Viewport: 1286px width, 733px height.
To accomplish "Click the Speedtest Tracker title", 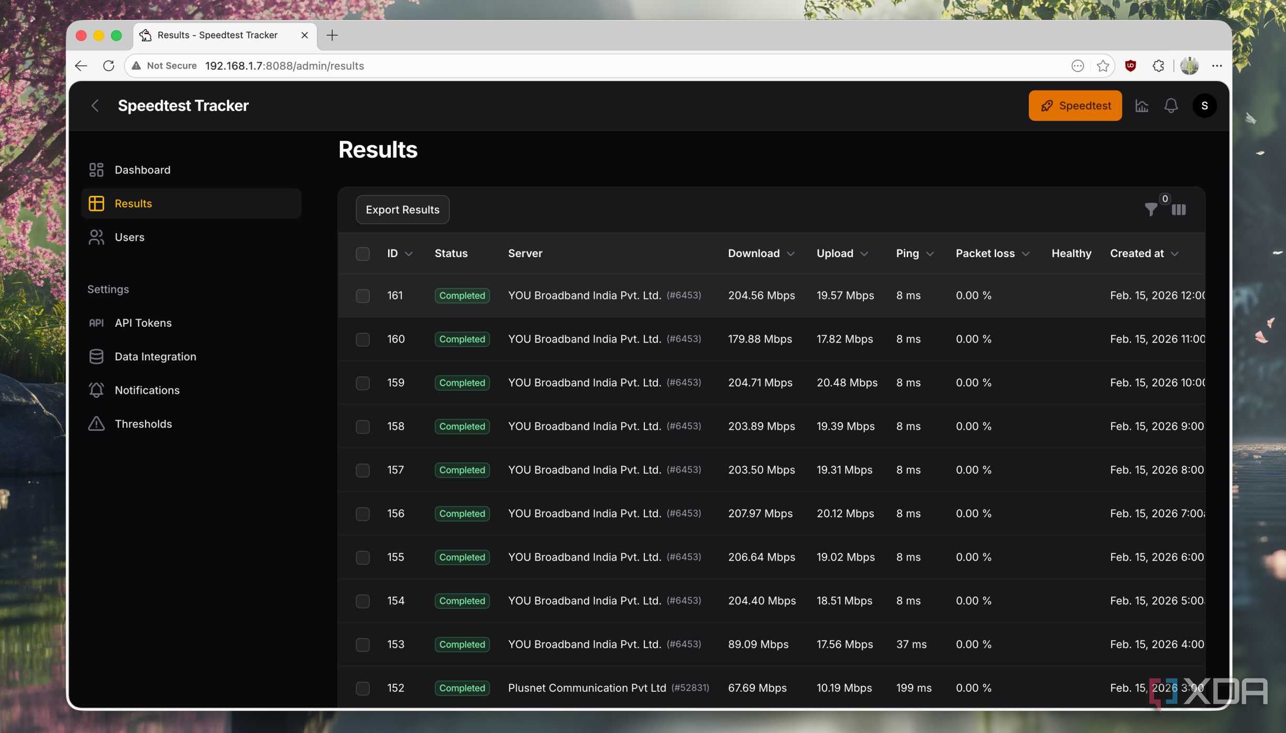I will 183,106.
